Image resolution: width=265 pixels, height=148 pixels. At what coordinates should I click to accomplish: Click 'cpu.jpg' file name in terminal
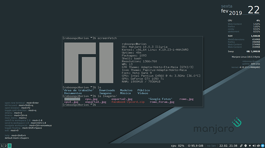(91, 99)
